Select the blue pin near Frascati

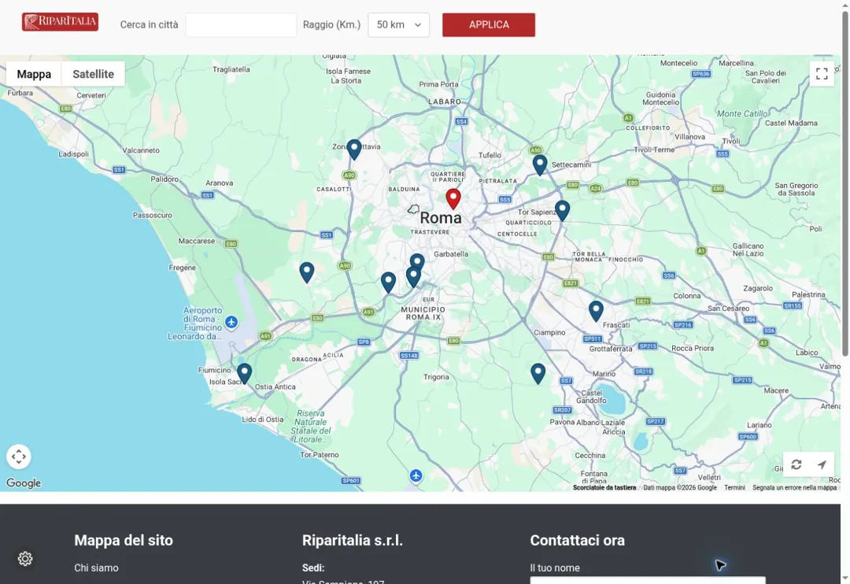596,311
